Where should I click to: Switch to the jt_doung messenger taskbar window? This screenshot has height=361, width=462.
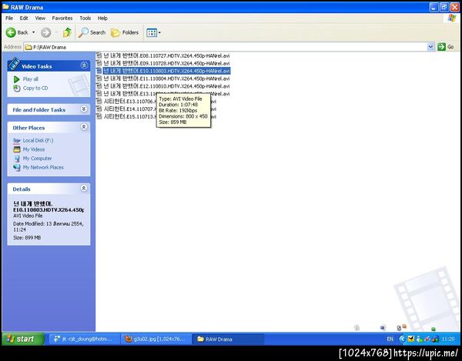click(85, 339)
